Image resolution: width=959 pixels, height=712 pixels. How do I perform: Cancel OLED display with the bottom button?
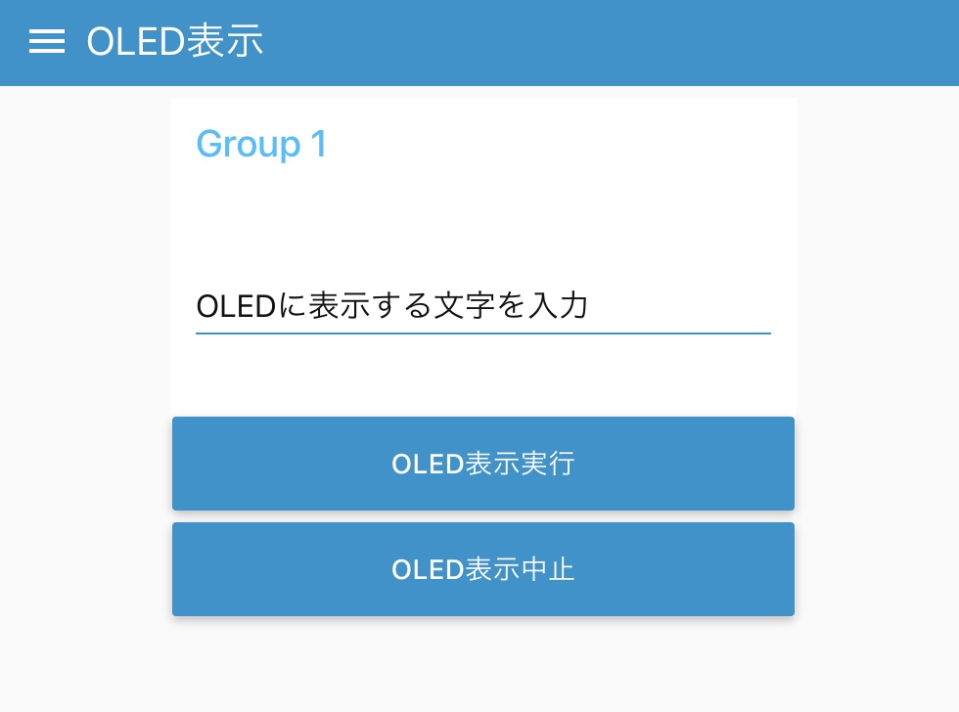coord(482,568)
